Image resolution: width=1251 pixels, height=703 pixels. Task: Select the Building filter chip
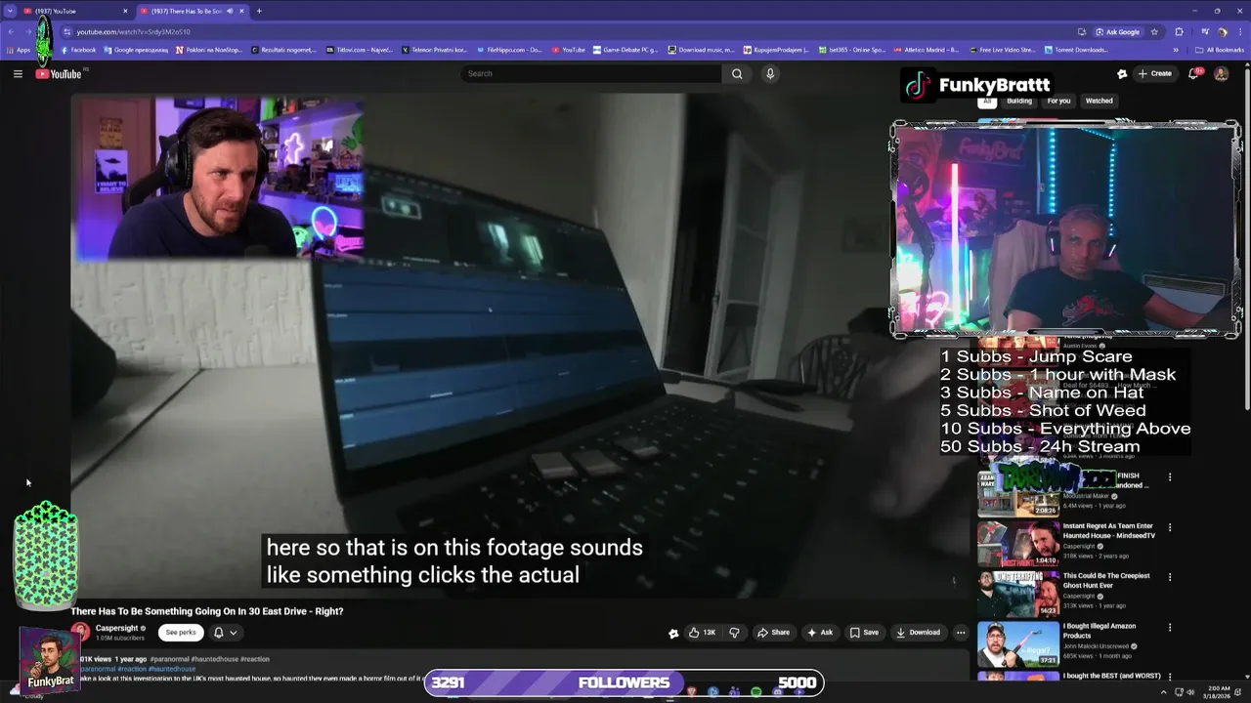1019,101
